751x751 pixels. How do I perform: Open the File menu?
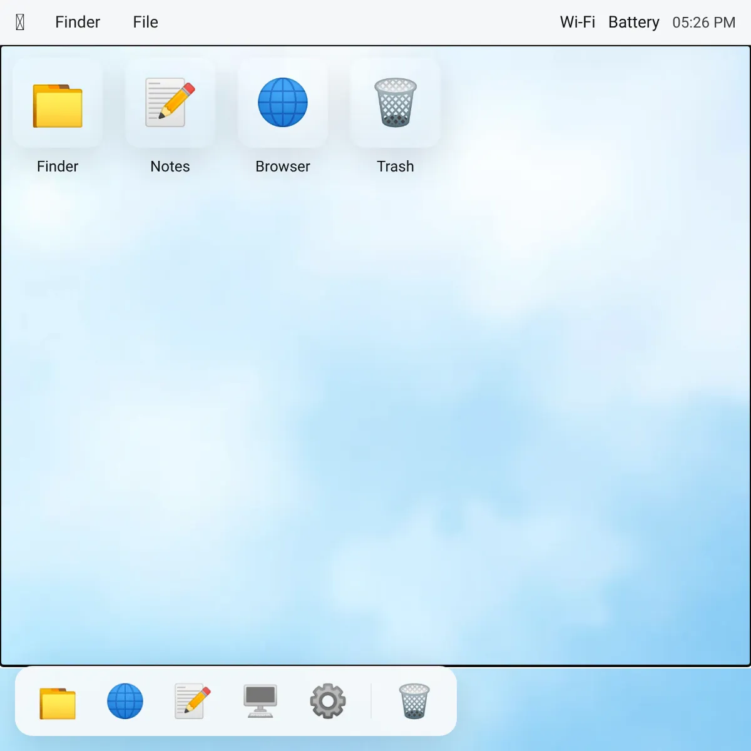pyautogui.click(x=145, y=23)
